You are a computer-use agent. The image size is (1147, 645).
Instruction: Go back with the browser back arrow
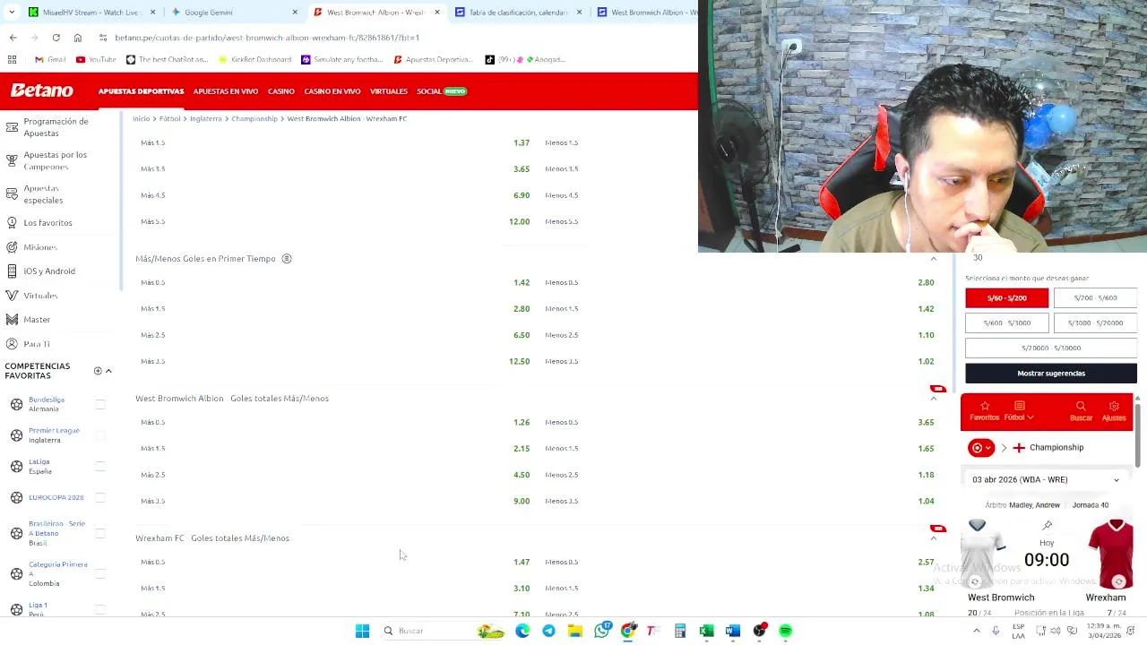pos(13,38)
